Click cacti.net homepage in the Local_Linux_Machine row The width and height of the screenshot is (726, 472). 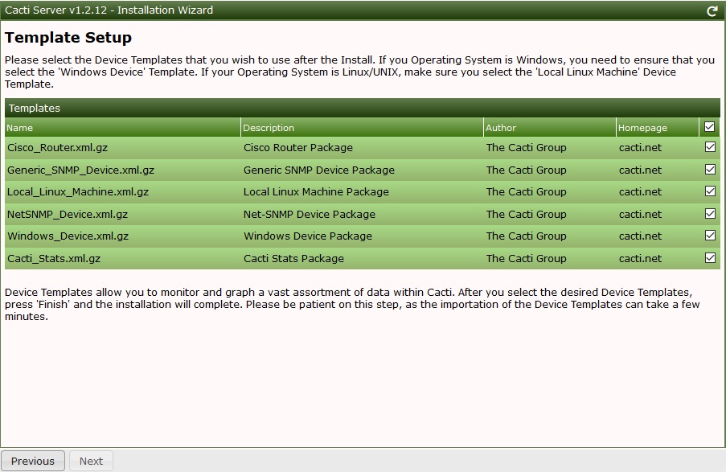tap(640, 191)
